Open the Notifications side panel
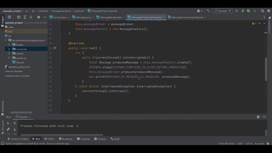 click(270, 25)
